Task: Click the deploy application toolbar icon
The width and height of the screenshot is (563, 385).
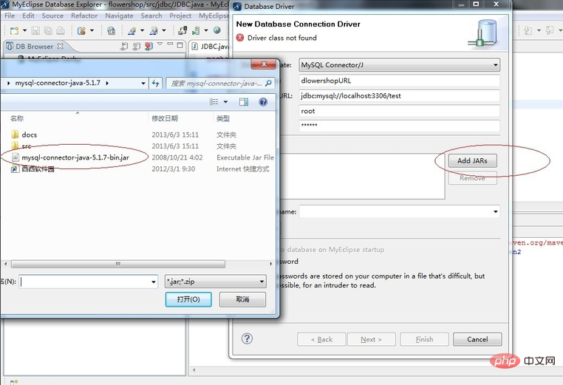Action: 182,30
